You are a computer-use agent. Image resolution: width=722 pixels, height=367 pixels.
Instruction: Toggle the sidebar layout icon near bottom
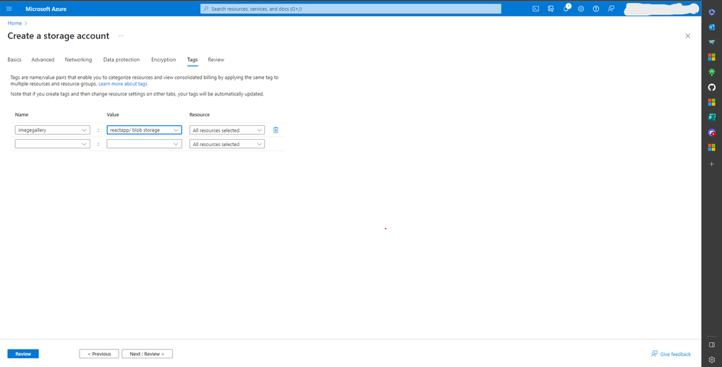pos(711,345)
